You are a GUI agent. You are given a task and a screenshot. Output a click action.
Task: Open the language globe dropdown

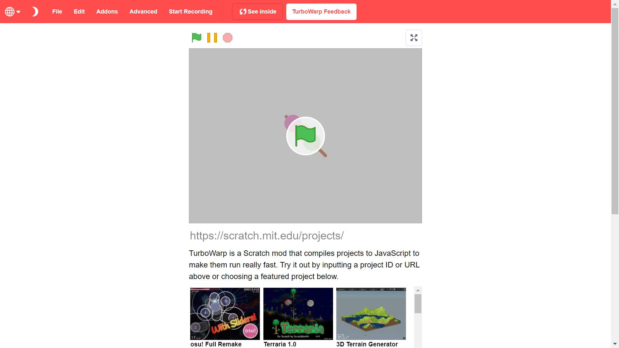(x=13, y=12)
